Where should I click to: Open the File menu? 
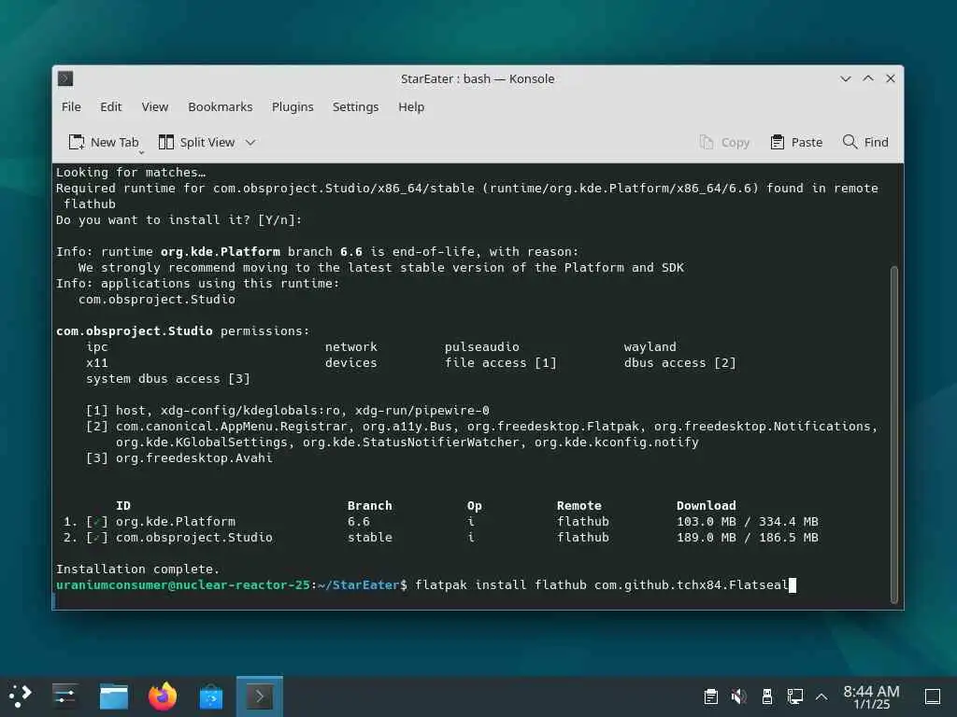(71, 106)
